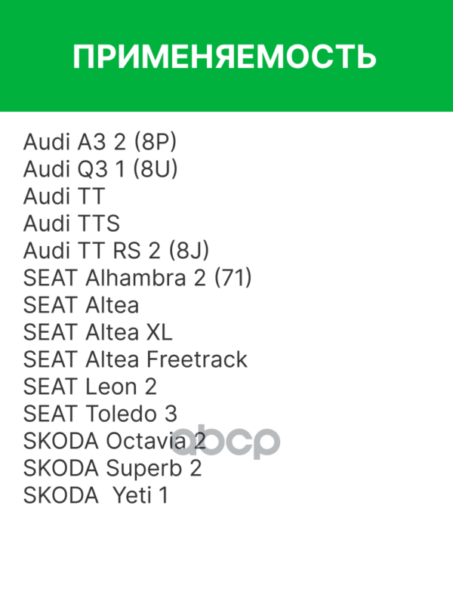453x604 pixels.
Task: Click the ПРИМЕНЯЕМОСТЬ header title
Action: (225, 57)
